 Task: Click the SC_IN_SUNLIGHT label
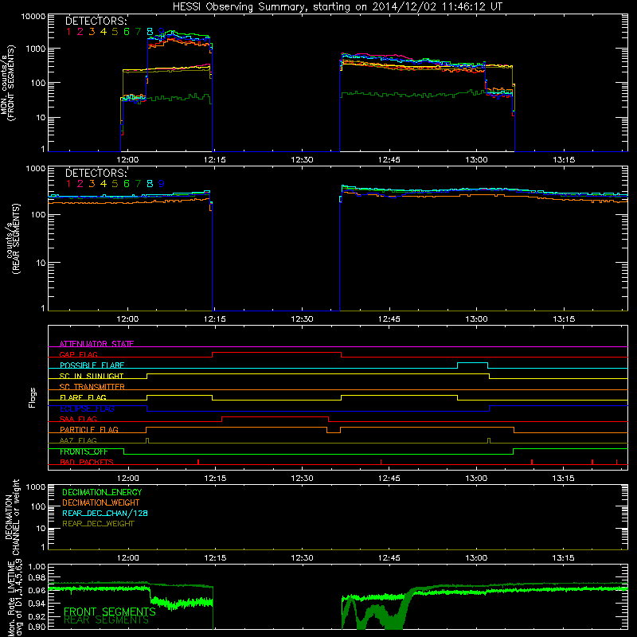tap(92, 376)
